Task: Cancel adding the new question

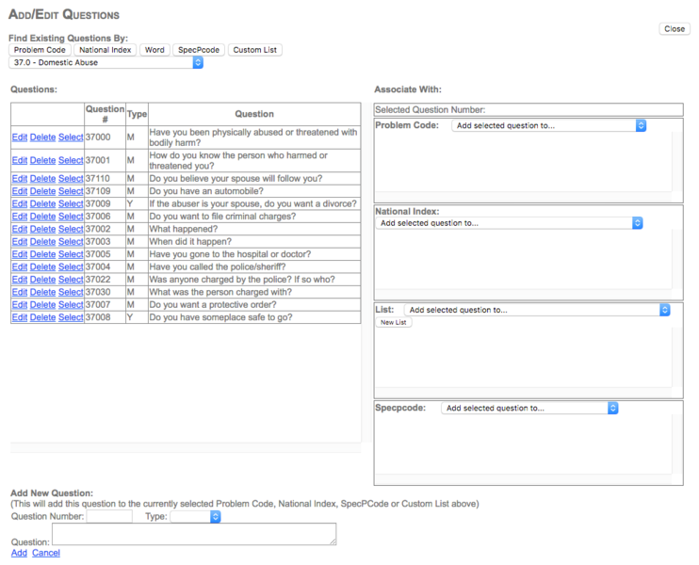Action: click(x=46, y=553)
